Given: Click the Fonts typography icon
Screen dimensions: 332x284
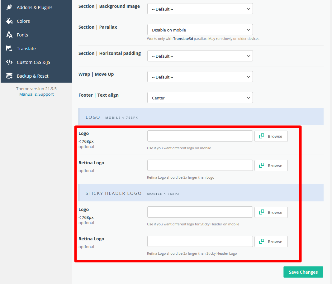Looking at the screenshot, I should click(9, 35).
